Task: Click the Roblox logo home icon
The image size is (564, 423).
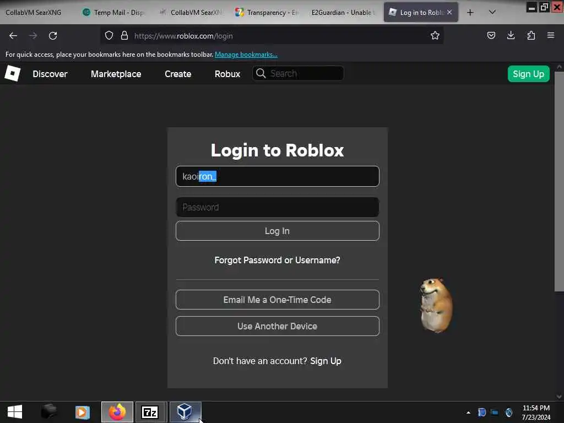Action: 13,73
